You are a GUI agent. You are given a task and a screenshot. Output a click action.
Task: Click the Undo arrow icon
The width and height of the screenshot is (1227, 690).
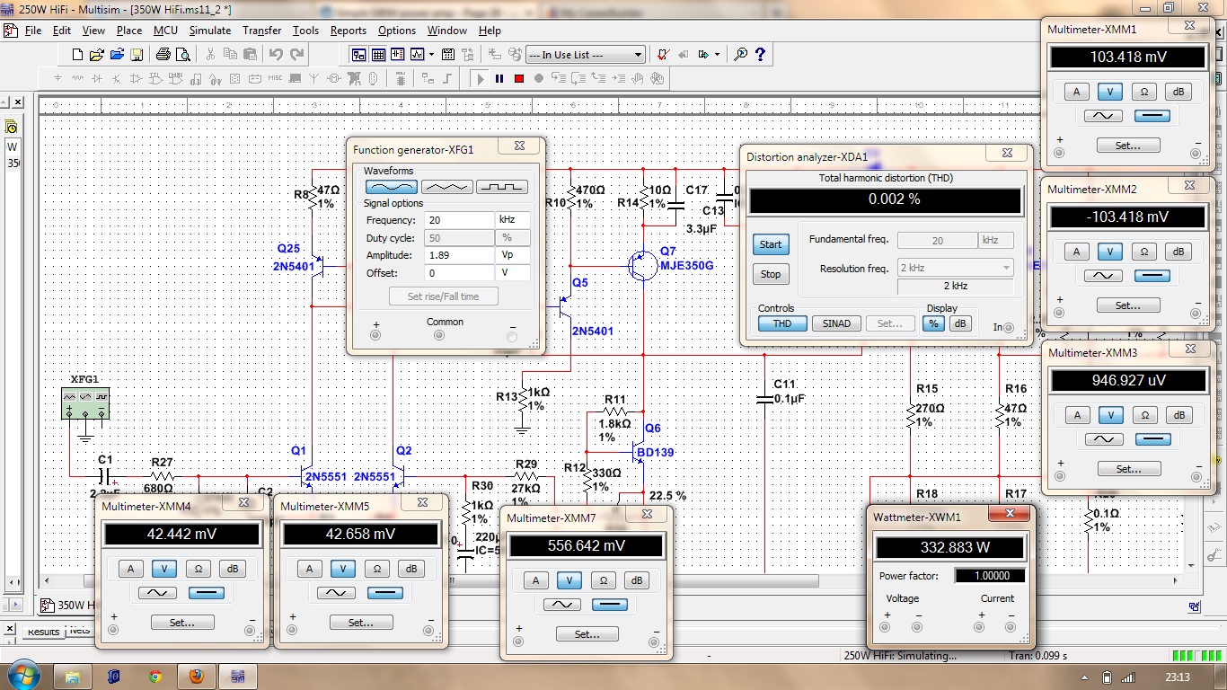point(276,55)
